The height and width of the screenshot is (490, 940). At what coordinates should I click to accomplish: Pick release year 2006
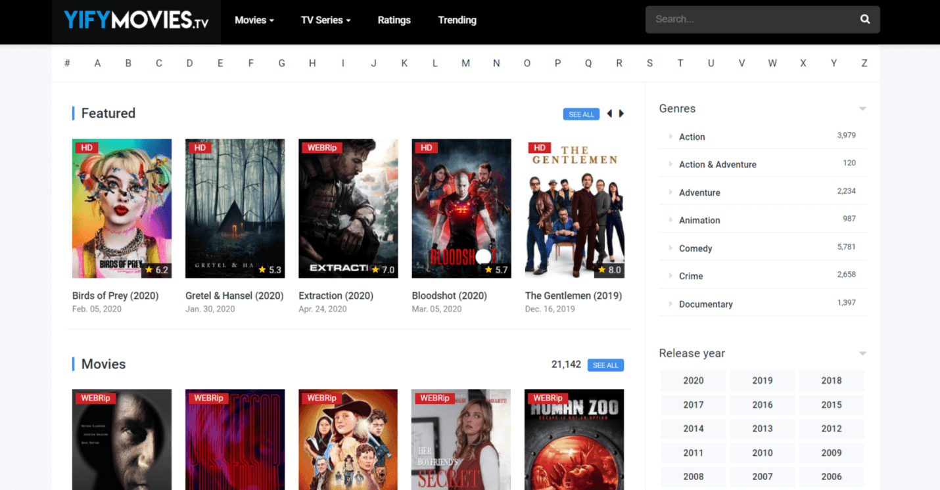point(832,476)
